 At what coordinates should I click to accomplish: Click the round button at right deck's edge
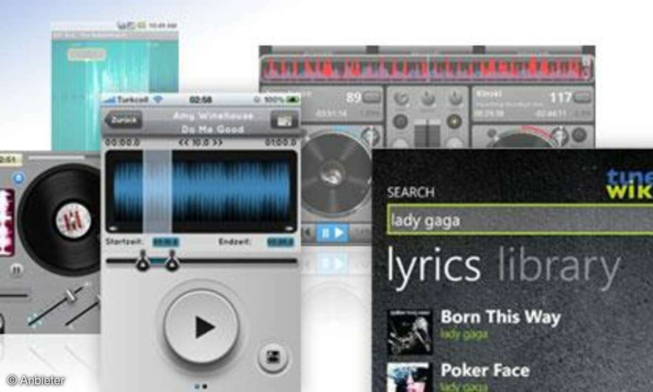tap(579, 135)
